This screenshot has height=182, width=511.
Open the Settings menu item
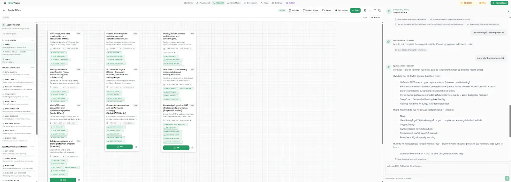[277, 3]
